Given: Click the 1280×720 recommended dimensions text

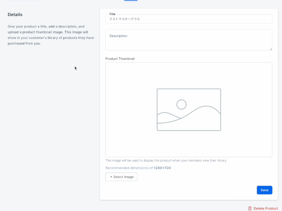Looking at the screenshot, I should (162, 168).
